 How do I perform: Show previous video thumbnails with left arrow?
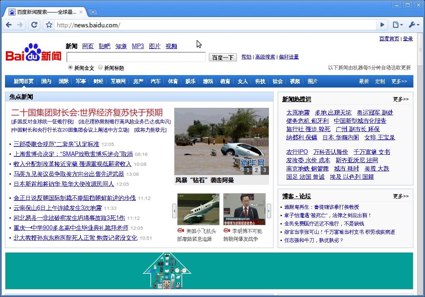coord(174,211)
